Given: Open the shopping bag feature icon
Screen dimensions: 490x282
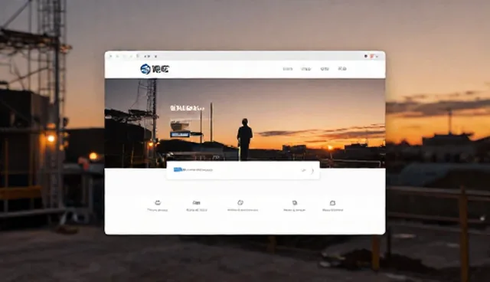Looking at the screenshot, I should [333, 203].
